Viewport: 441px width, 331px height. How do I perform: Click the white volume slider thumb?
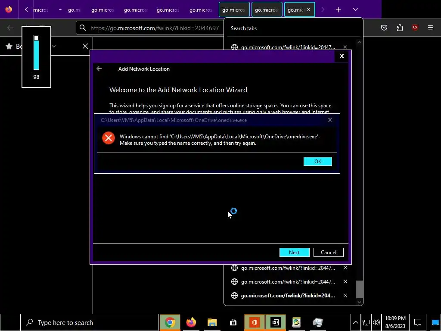tap(36, 38)
